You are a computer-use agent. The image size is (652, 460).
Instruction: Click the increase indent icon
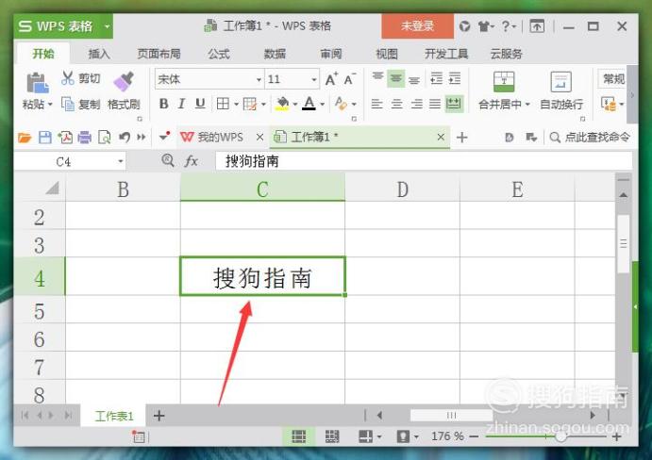pos(455,78)
